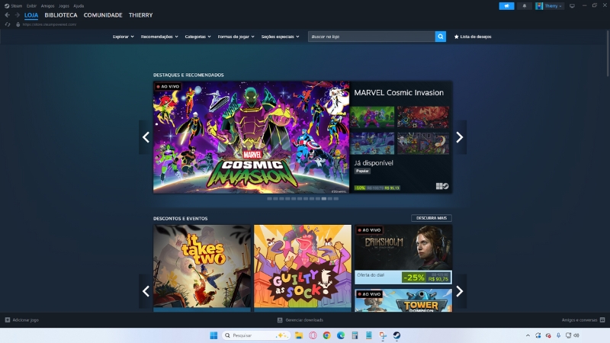Go back with the back arrow
The height and width of the screenshot is (343, 610).
pos(8,15)
